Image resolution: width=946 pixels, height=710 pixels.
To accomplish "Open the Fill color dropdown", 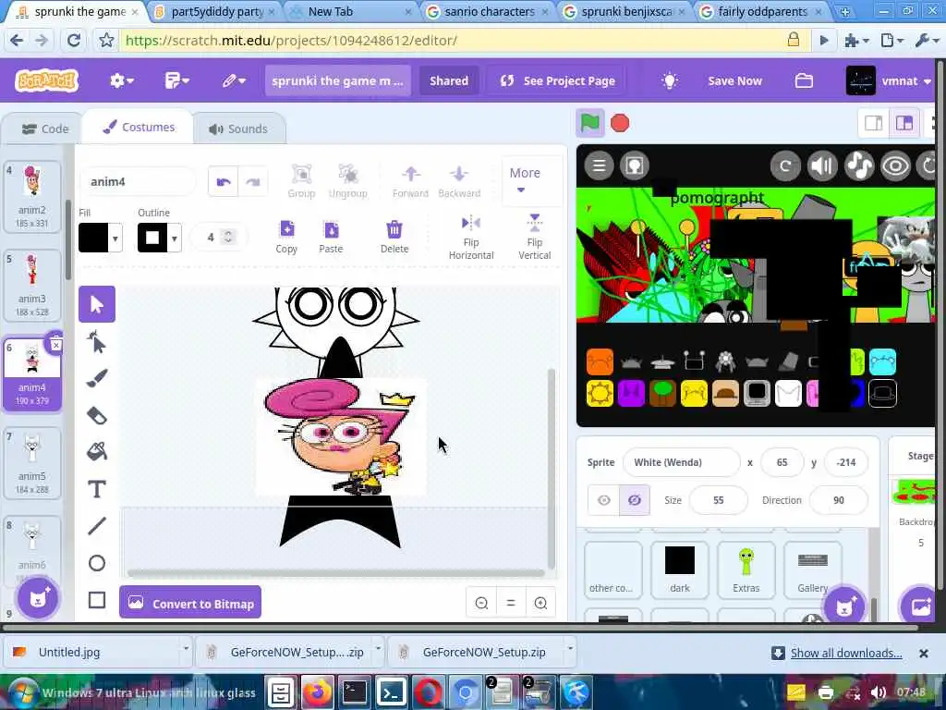I will tap(115, 239).
